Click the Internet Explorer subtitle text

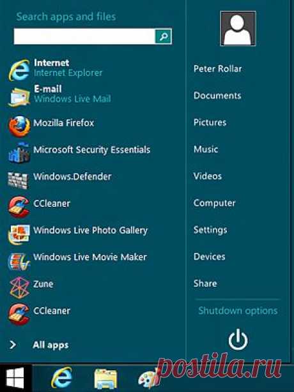pos(68,73)
